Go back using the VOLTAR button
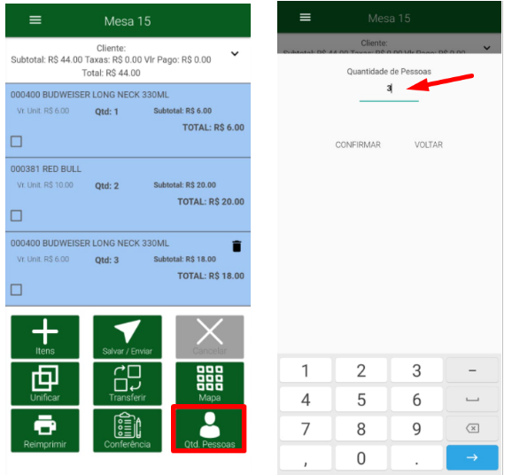The image size is (512, 475). point(429,144)
